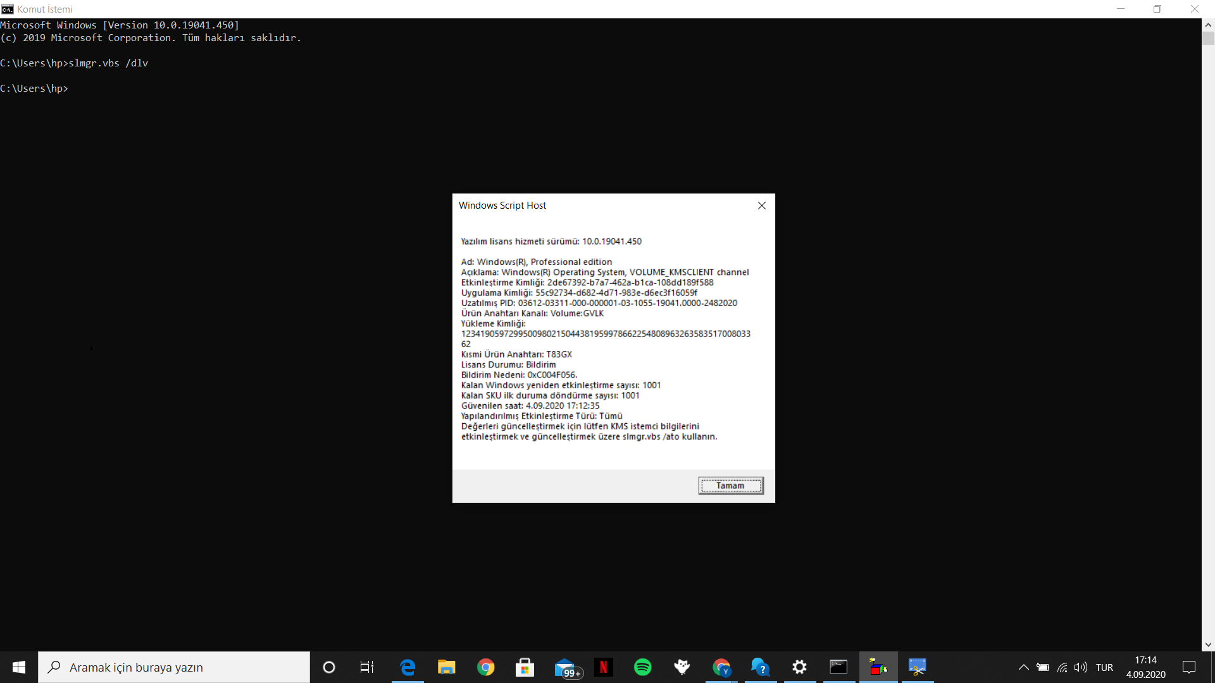Open the Command Prompt title bar system icon
The width and height of the screenshot is (1215, 683).
point(8,9)
